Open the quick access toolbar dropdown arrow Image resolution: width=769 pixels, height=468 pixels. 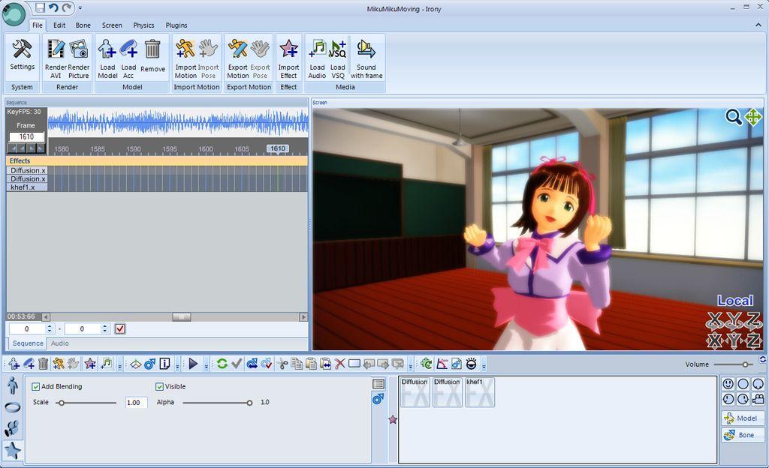pyautogui.click(x=80, y=7)
